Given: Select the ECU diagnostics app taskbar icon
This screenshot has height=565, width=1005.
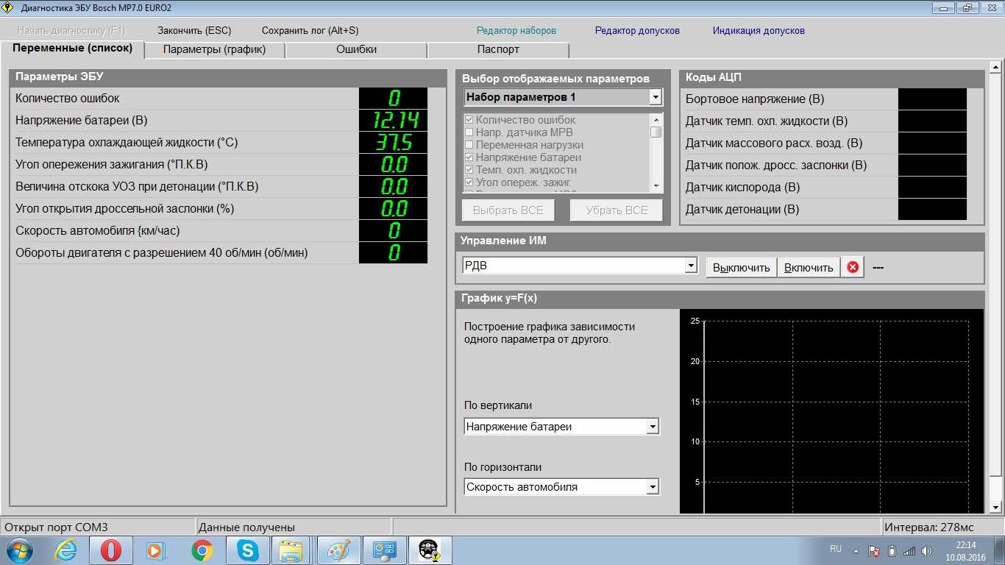Looking at the screenshot, I should 430,550.
